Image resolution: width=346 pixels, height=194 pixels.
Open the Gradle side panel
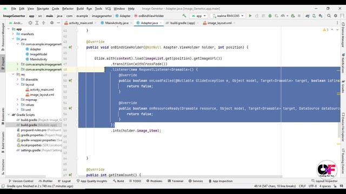tap(343, 86)
